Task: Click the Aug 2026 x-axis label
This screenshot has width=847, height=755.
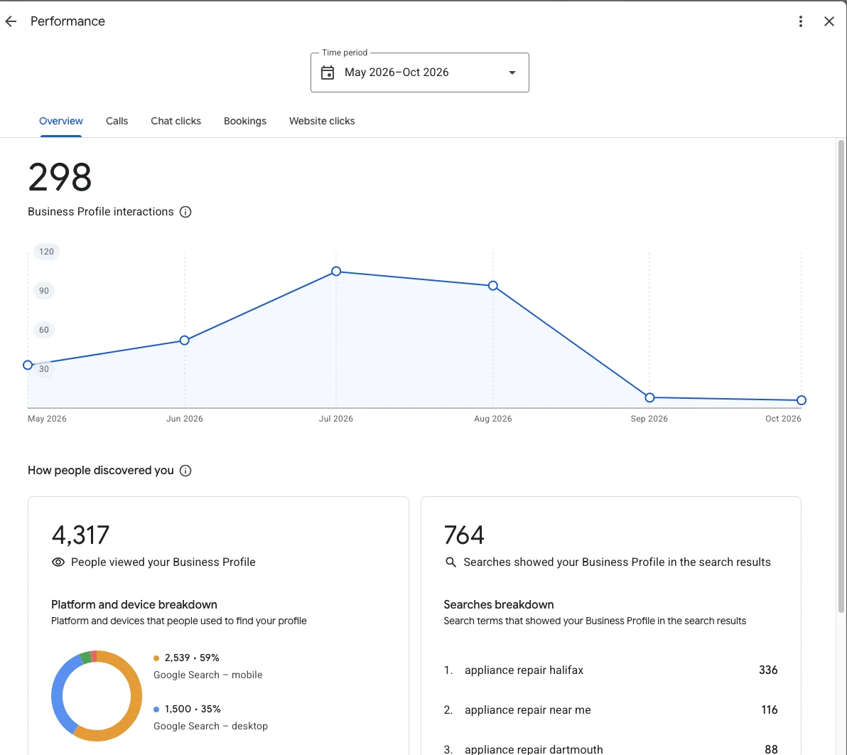Action: click(492, 419)
